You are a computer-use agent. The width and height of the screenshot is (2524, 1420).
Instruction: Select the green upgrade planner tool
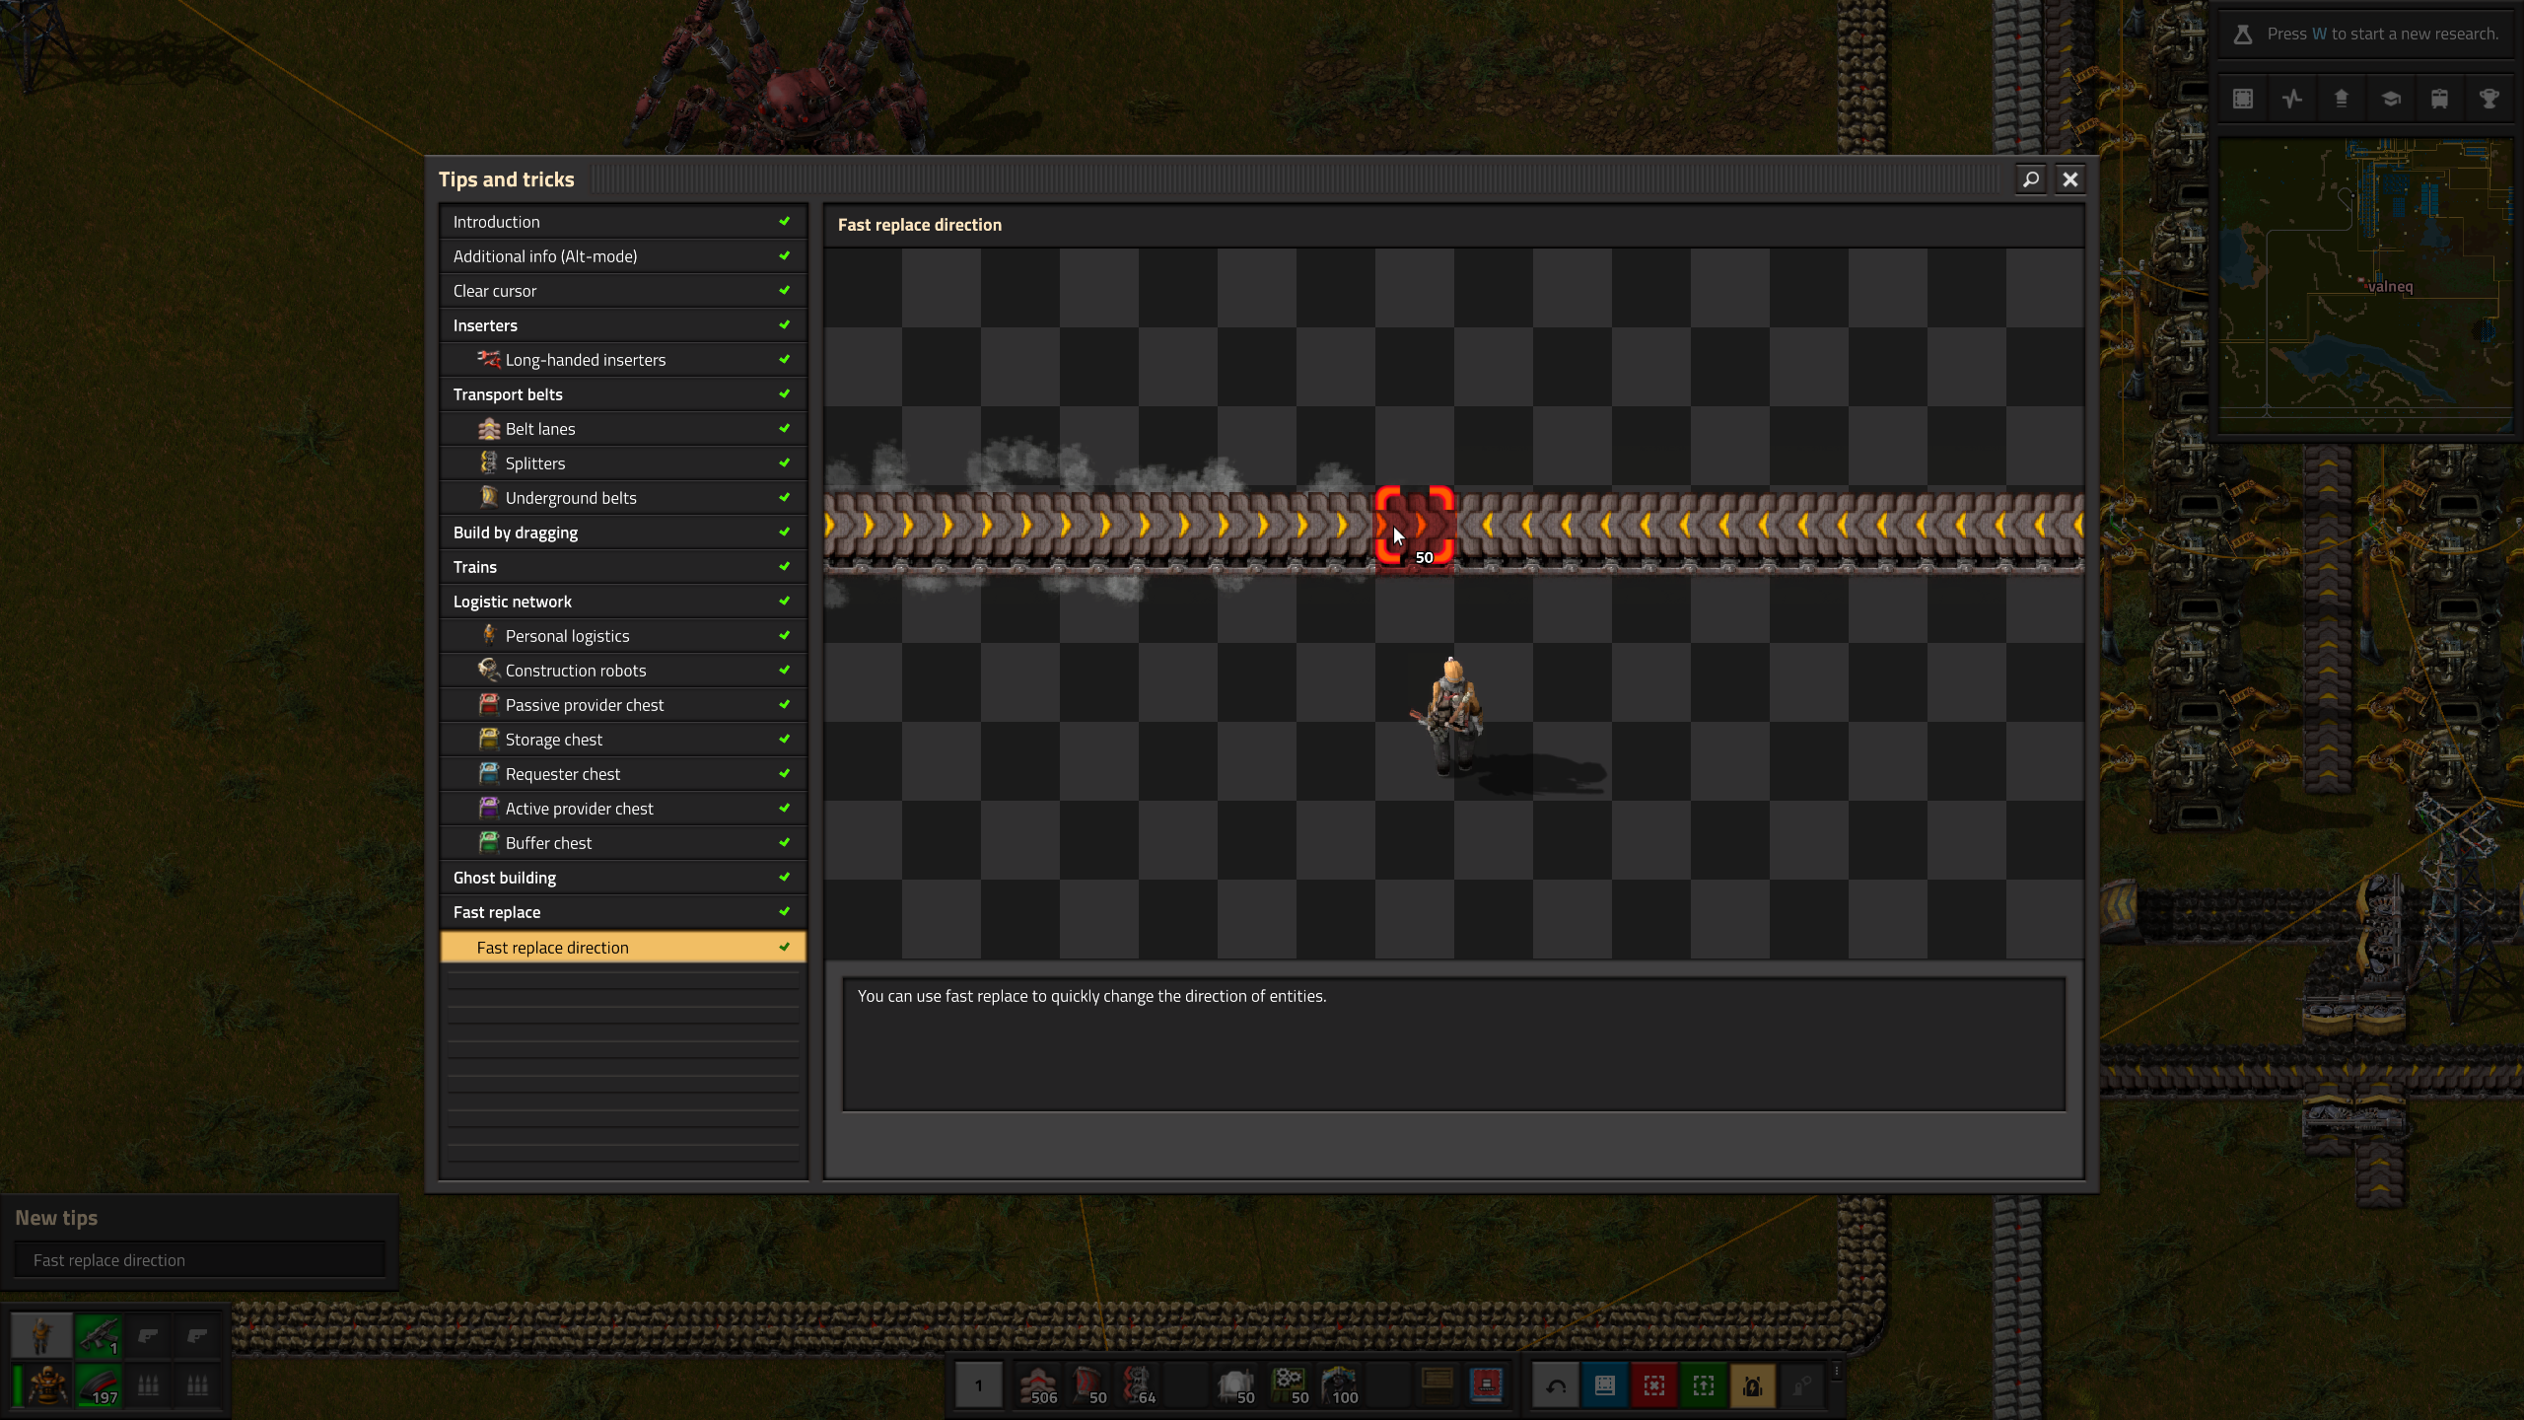(x=1704, y=1385)
